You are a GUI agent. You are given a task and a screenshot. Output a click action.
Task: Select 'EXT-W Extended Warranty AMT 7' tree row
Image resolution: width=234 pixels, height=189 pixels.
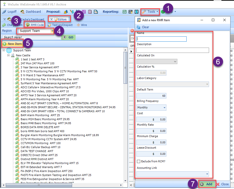click(x=41, y=167)
